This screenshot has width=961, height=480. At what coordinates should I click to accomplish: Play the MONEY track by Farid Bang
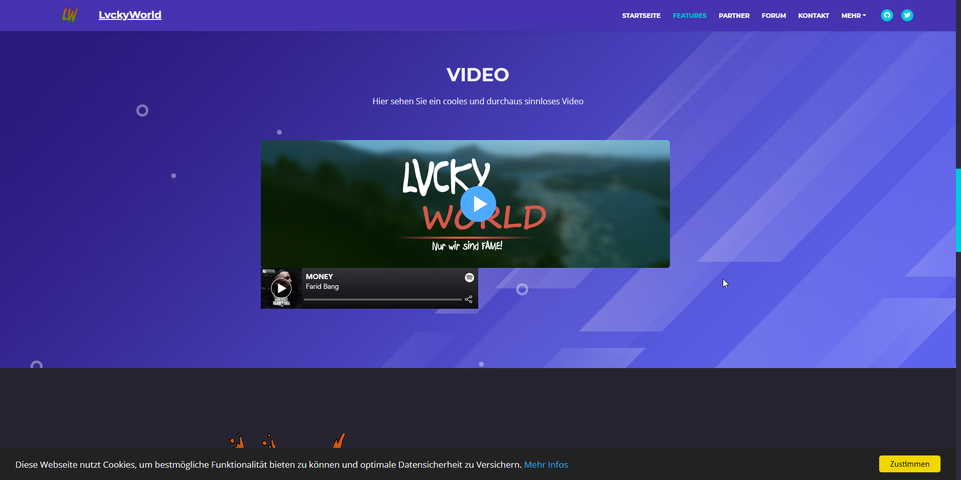[281, 288]
